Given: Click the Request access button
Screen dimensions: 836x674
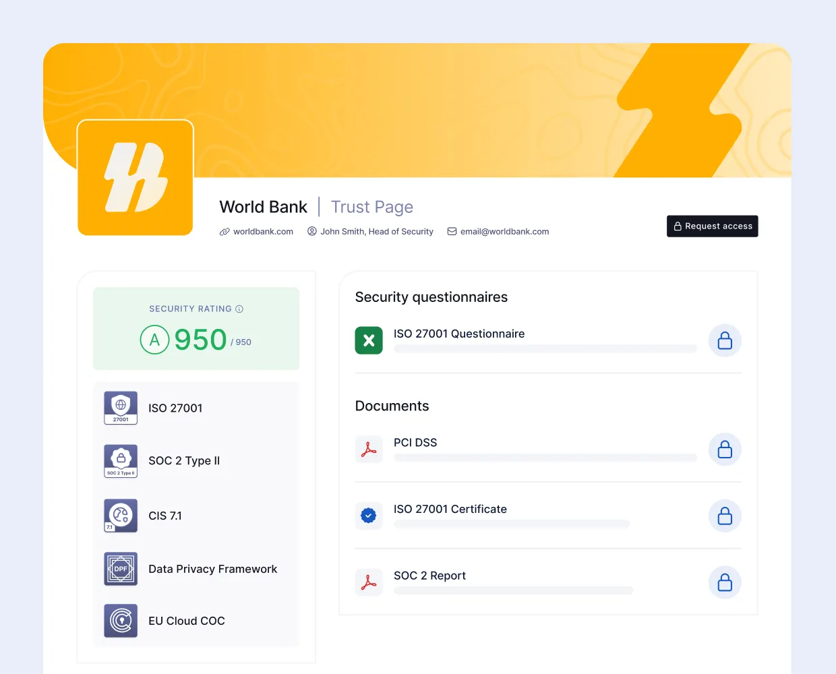Looking at the screenshot, I should pyautogui.click(x=712, y=226).
